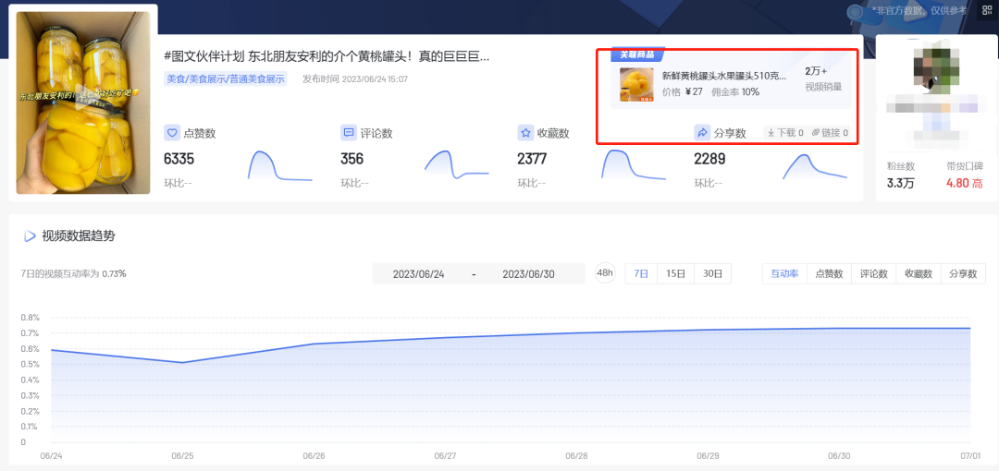Select the 互动率 metric tab
The width and height of the screenshot is (999, 471).
(784, 273)
